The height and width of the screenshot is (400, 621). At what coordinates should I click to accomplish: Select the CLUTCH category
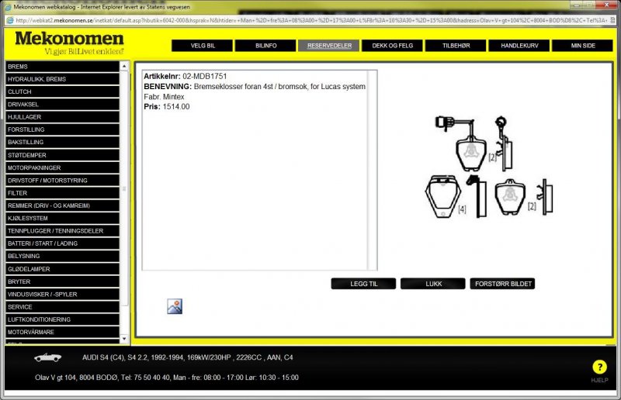point(62,91)
